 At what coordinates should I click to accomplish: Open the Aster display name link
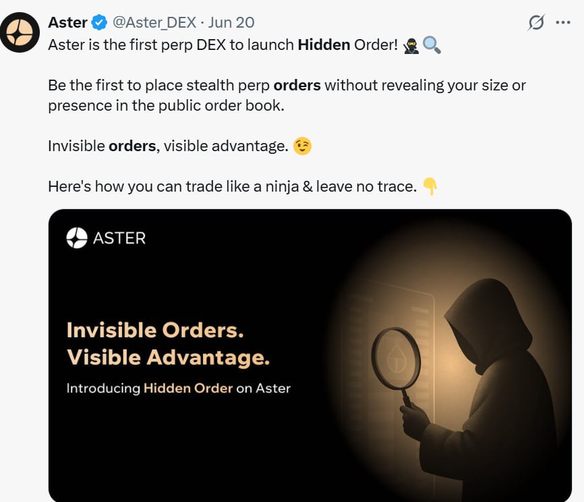tap(67, 22)
